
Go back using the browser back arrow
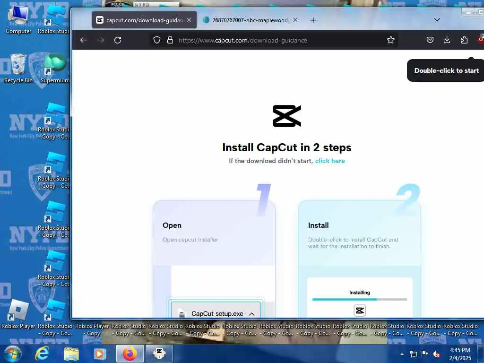pos(84,40)
